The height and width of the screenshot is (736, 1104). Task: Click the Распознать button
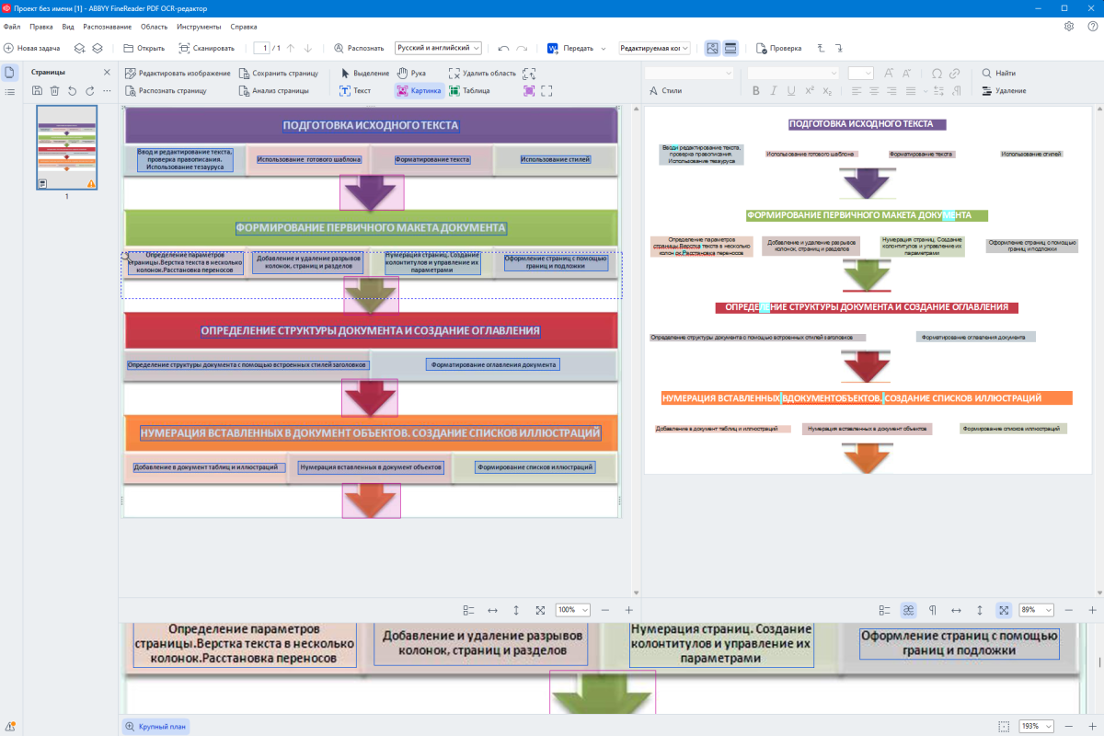359,48
